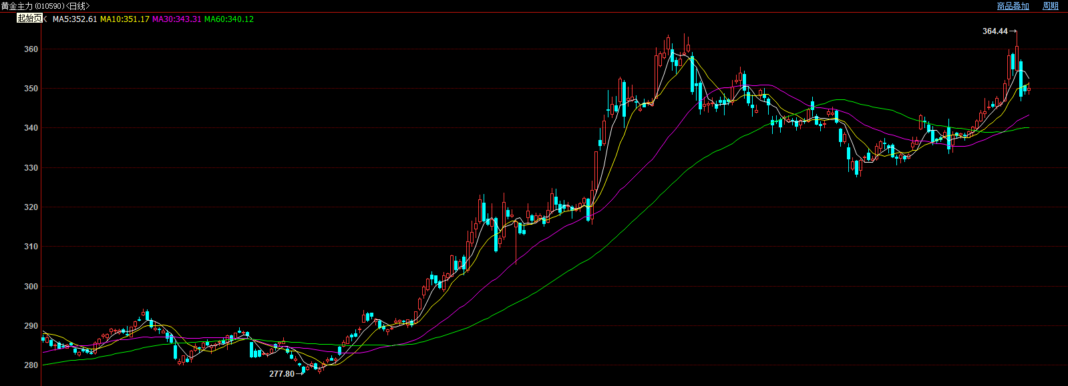Screen dimensions: 1068x386
Task: Click the 起始页 start page button
Action: (29, 19)
